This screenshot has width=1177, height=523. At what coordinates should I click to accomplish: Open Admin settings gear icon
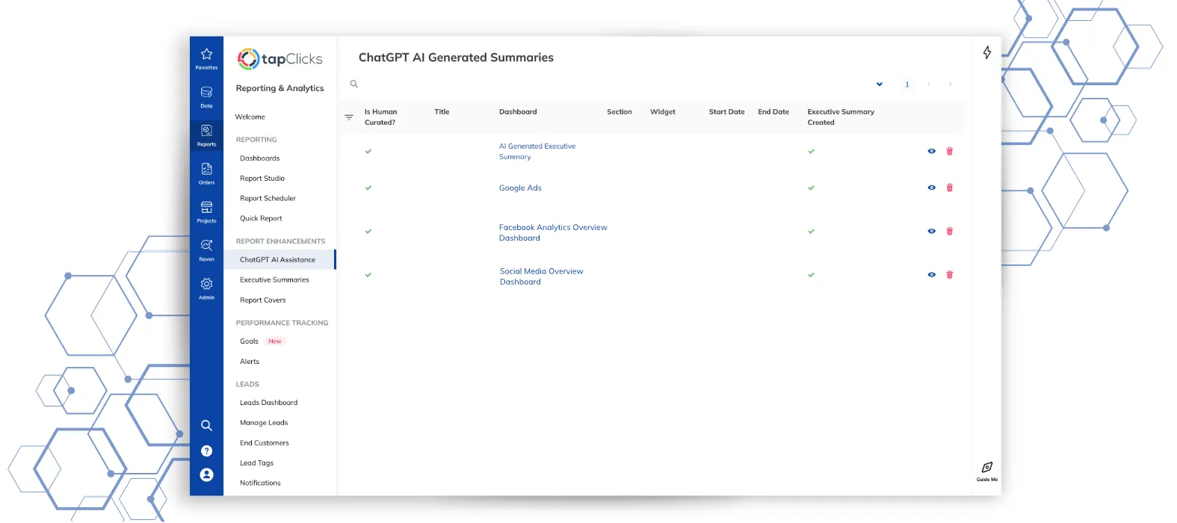(x=206, y=287)
